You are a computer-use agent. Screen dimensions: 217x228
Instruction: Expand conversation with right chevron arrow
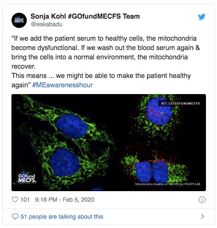tap(203, 217)
